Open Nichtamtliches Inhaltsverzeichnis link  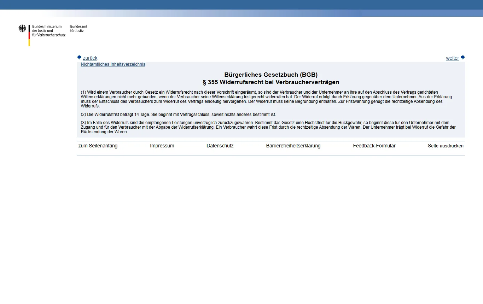click(113, 64)
